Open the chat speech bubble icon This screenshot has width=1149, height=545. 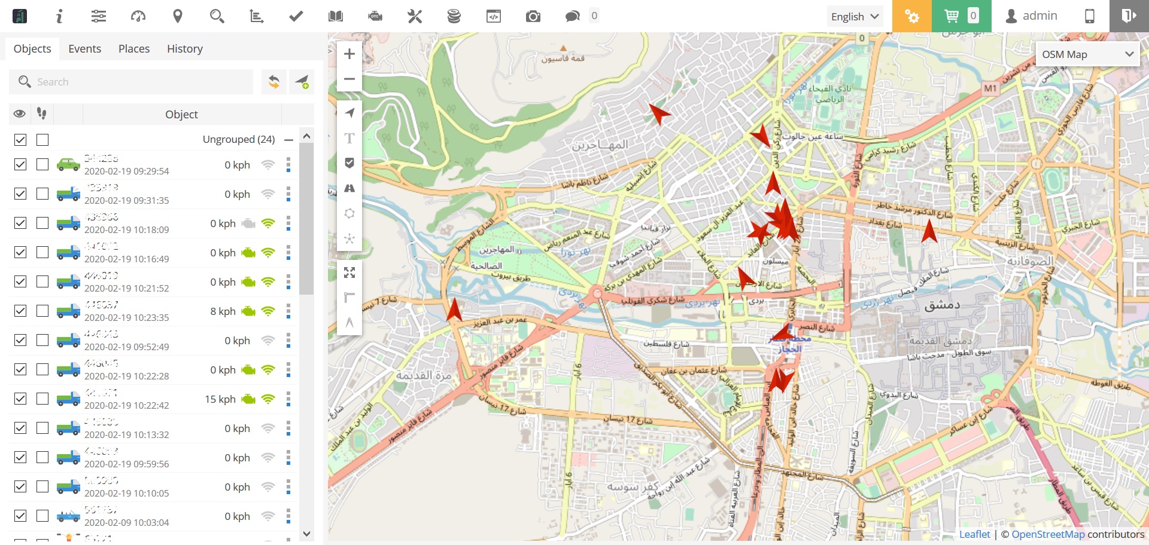(572, 16)
